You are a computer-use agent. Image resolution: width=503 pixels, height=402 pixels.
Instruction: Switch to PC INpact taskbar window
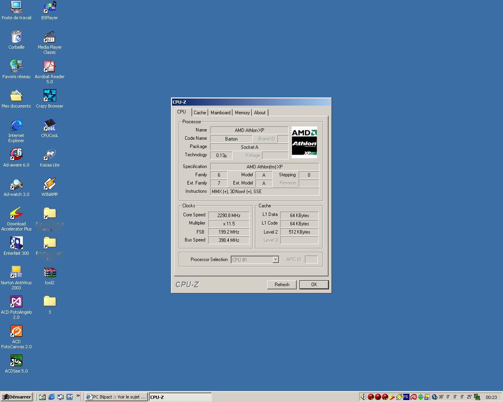point(116,397)
